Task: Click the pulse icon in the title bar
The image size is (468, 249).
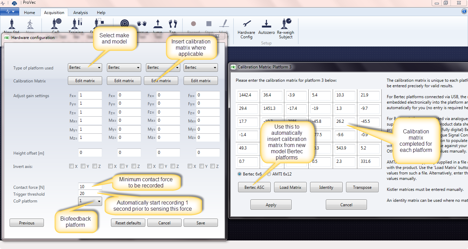Action: (x=3, y=3)
